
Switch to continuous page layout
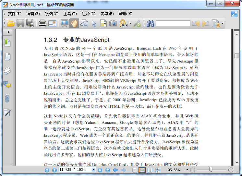click(x=142, y=170)
